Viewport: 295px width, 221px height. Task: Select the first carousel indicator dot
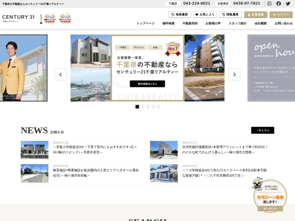pos(137,107)
